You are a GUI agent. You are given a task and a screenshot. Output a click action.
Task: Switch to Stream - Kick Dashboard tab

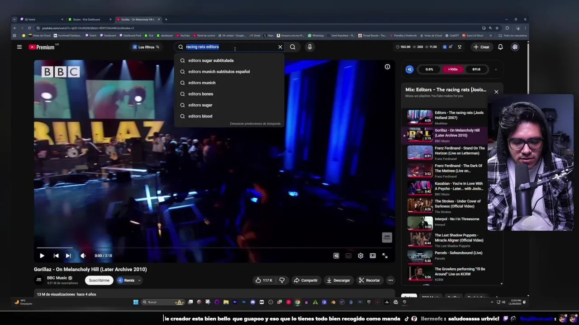click(90, 19)
